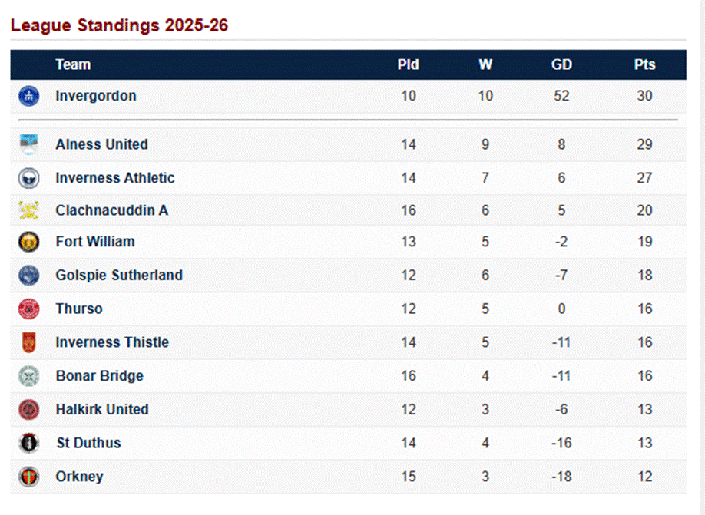This screenshot has height=515, width=705.
Task: Click the Clachnacuddin A club crest
Action: tap(28, 210)
